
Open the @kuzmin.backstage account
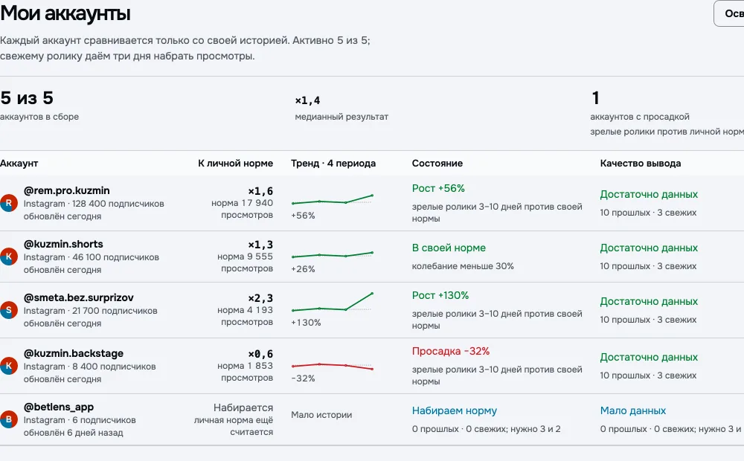pyautogui.click(x=73, y=353)
